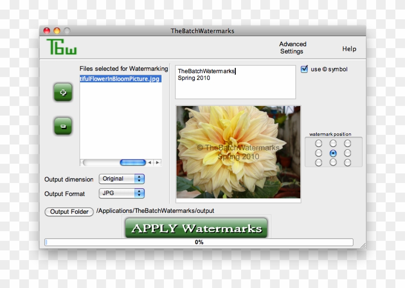Select middle-right watermark position
The width and height of the screenshot is (405, 288).
click(348, 153)
